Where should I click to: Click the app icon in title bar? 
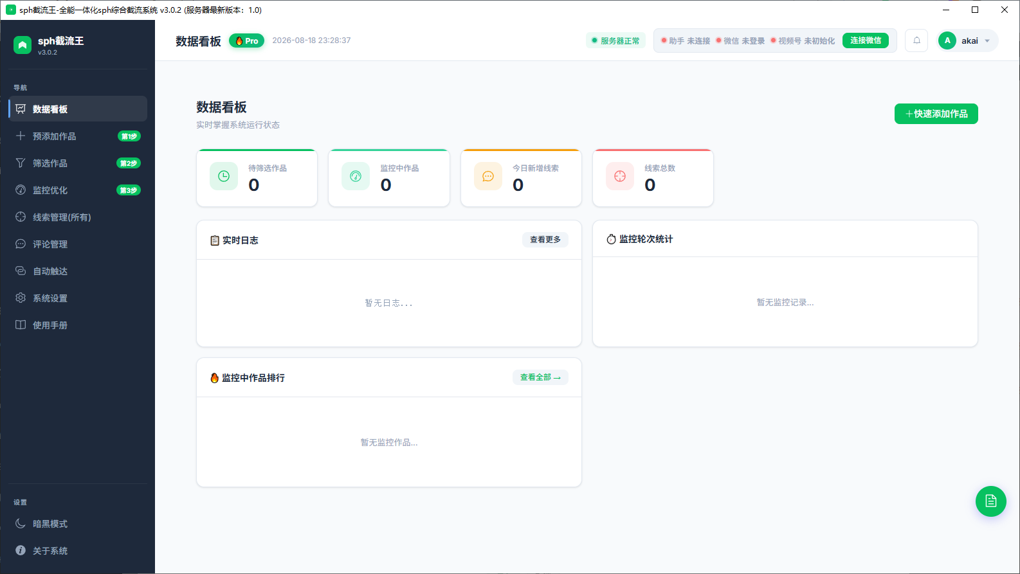pos(11,10)
